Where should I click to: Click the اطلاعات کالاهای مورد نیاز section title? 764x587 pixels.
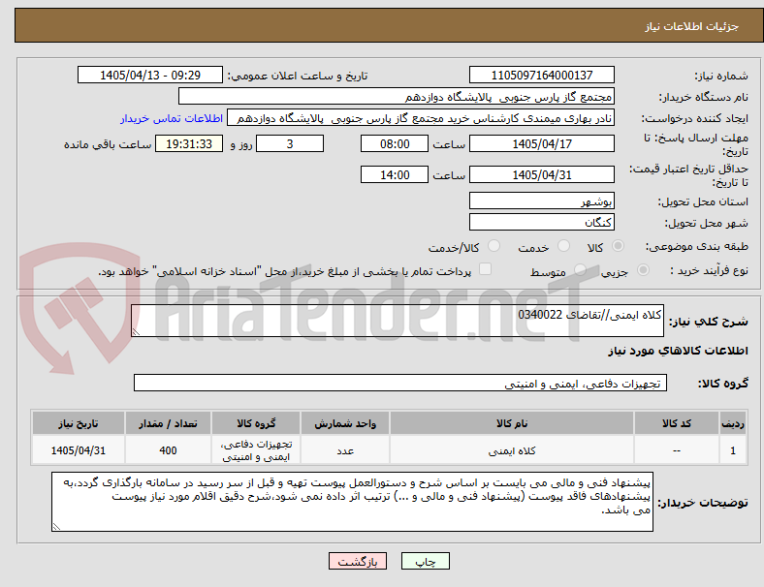678,351
